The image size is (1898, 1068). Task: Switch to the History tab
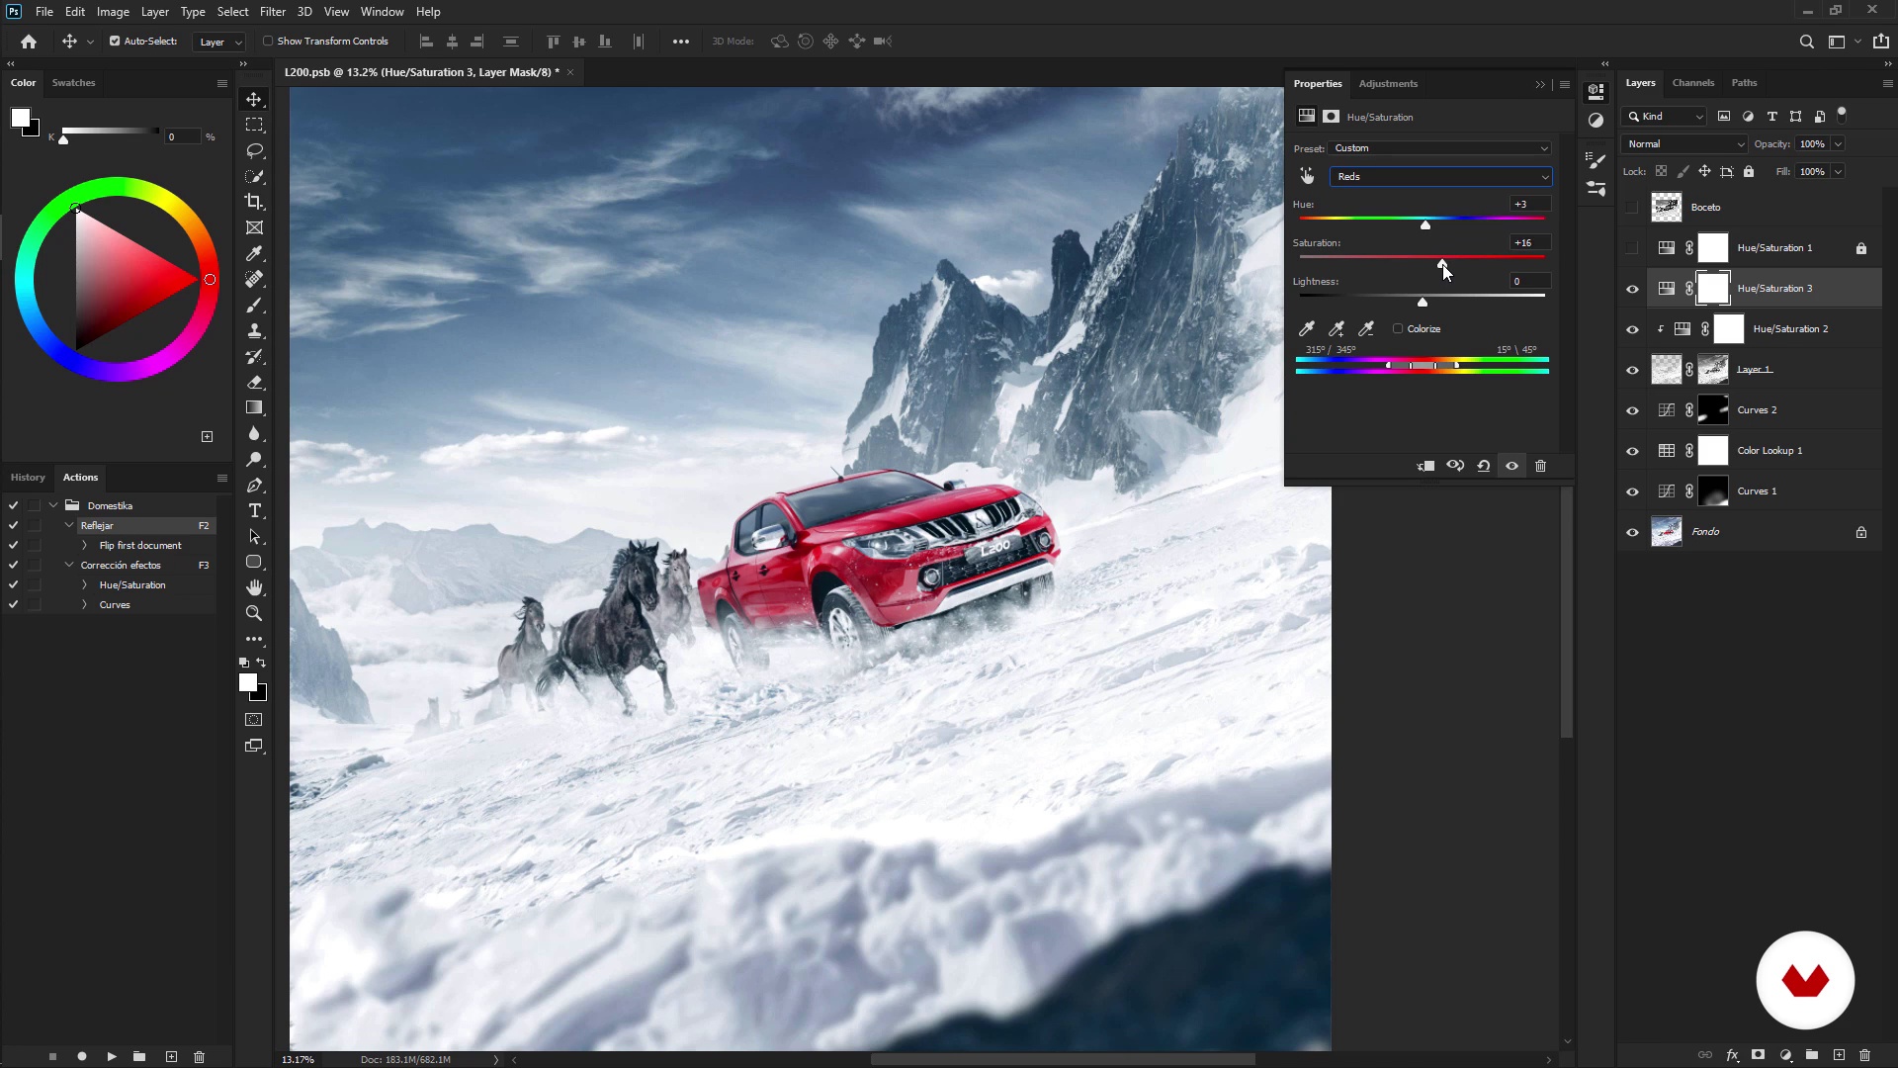[x=28, y=478]
